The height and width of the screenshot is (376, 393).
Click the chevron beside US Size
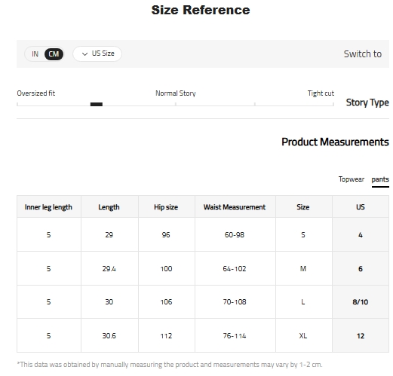[84, 54]
